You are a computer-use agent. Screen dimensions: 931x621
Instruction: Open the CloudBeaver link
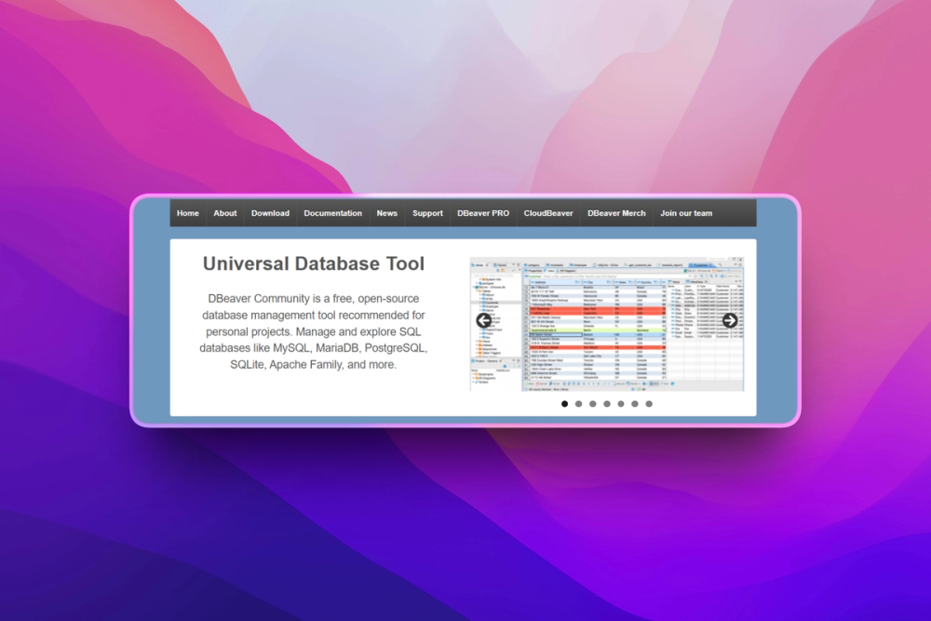pos(548,213)
